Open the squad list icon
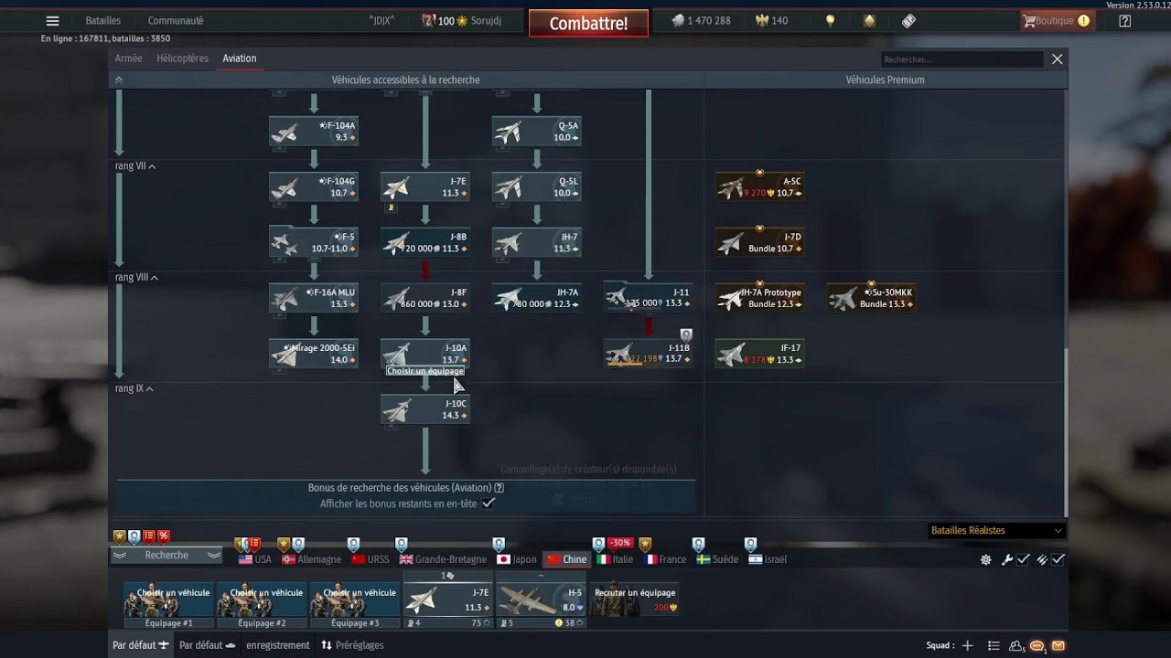1171x658 pixels. 994,645
